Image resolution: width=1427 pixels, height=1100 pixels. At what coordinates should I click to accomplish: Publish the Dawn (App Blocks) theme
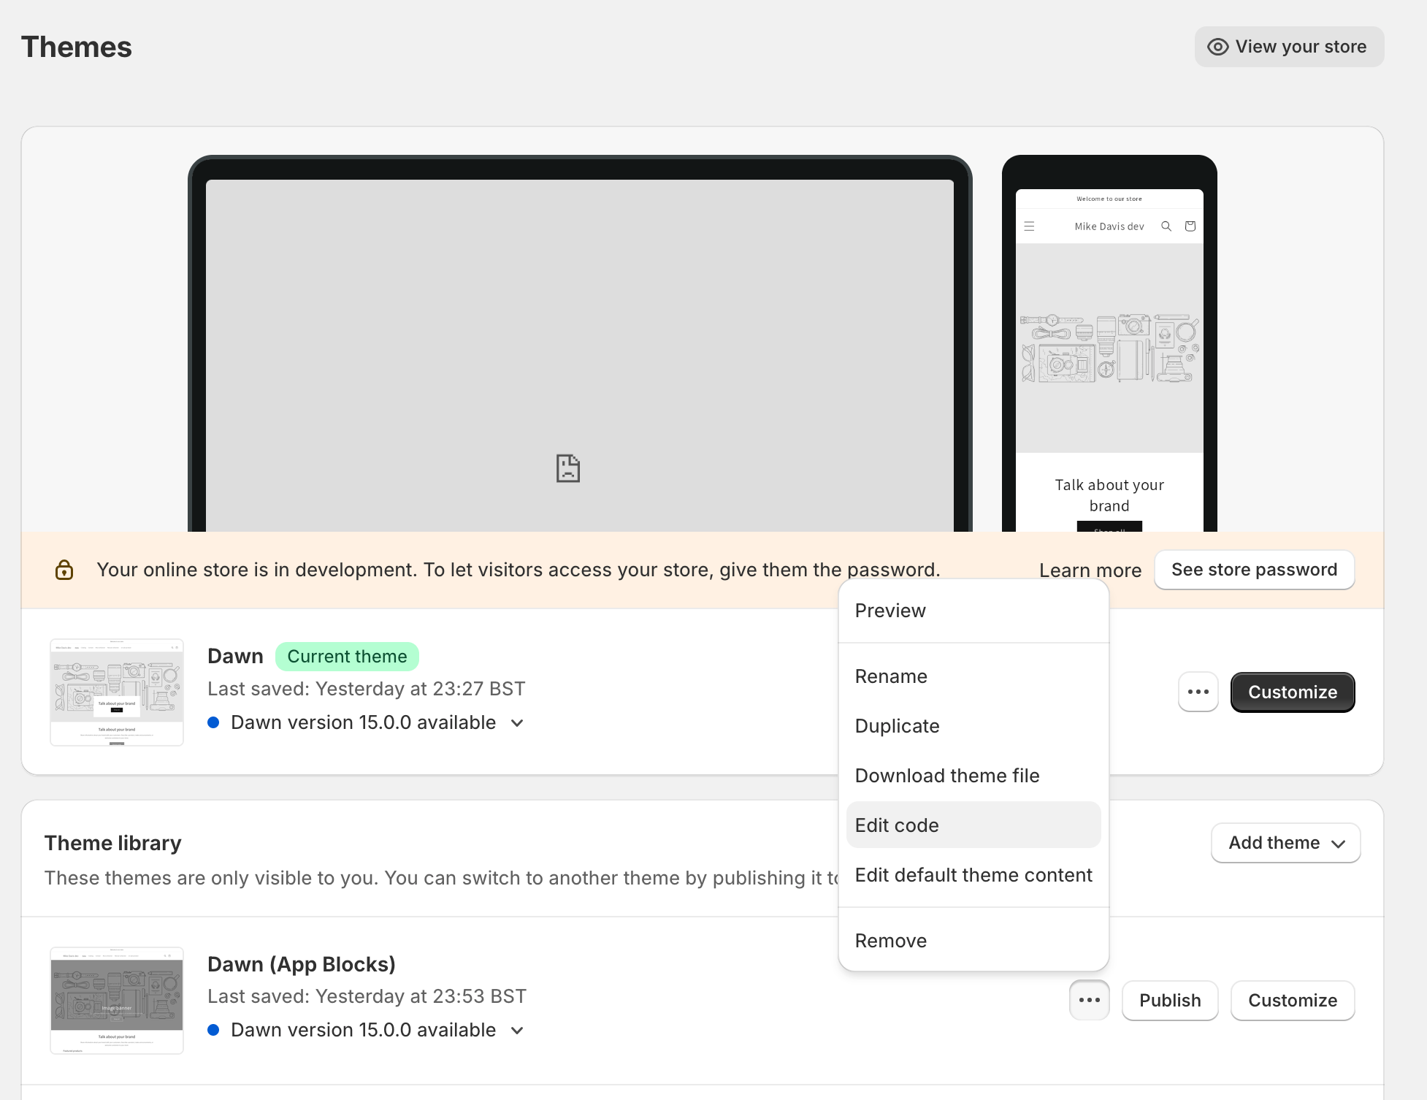tap(1169, 1001)
